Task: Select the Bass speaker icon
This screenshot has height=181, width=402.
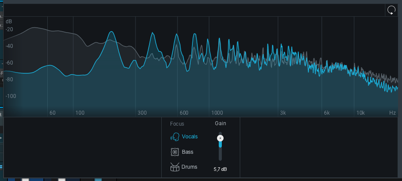Action: click(174, 152)
